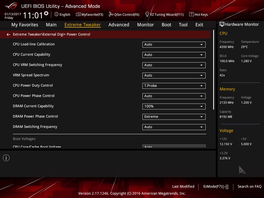
Task: Click the globe language icon
Action: coord(56,14)
